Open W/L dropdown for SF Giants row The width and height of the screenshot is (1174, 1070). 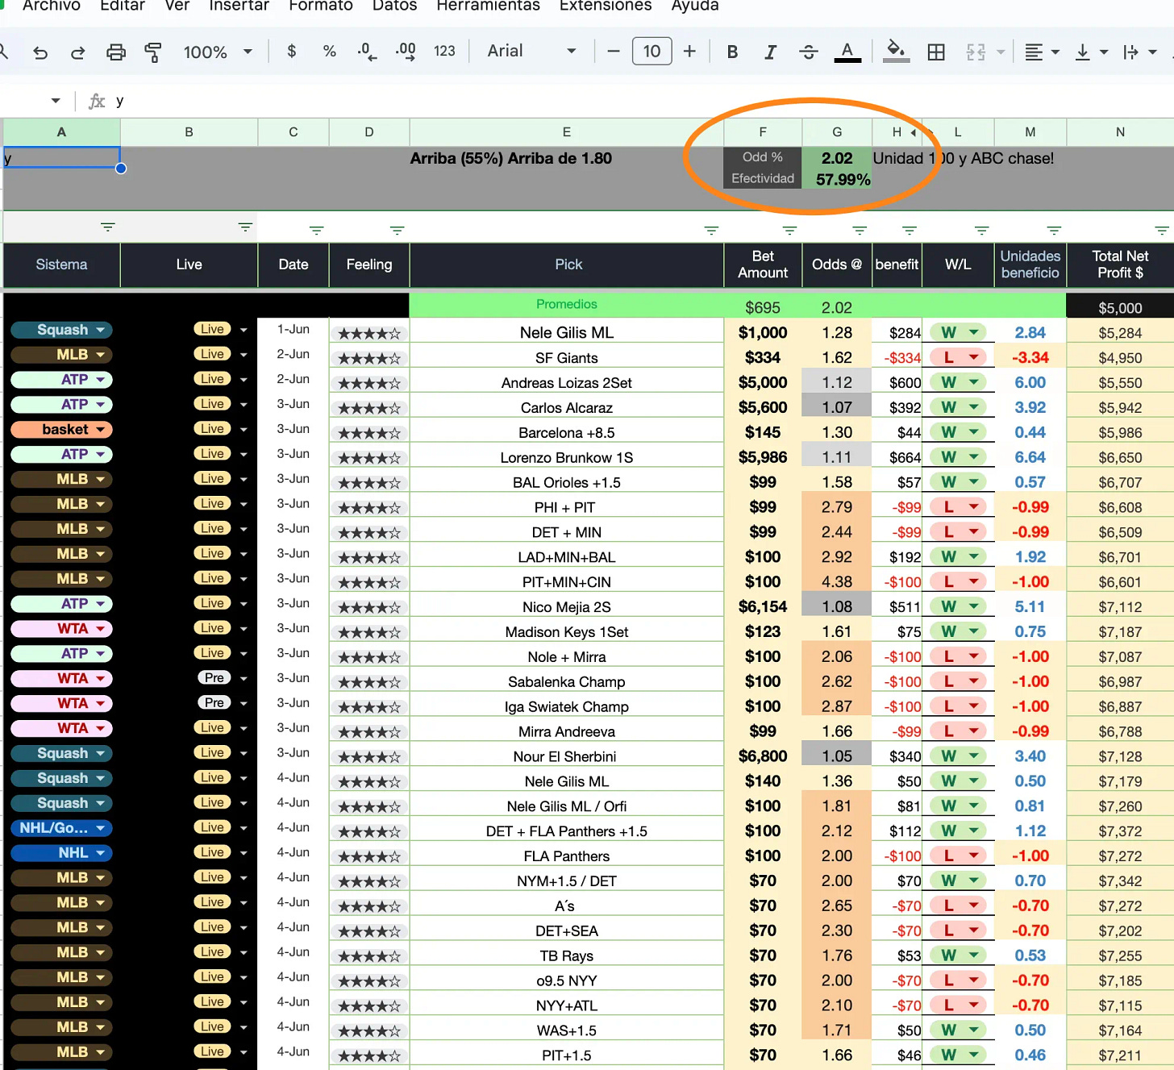974,357
